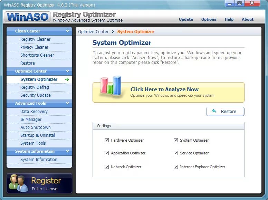Open Registry Cleaner
Viewport: 268px width, 200px height.
click(39, 39)
